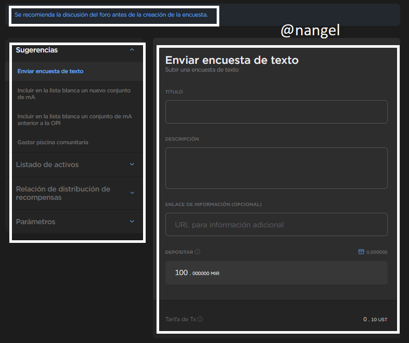Click the Título input field
Viewport: 409px width, 343px height.
pyautogui.click(x=276, y=112)
